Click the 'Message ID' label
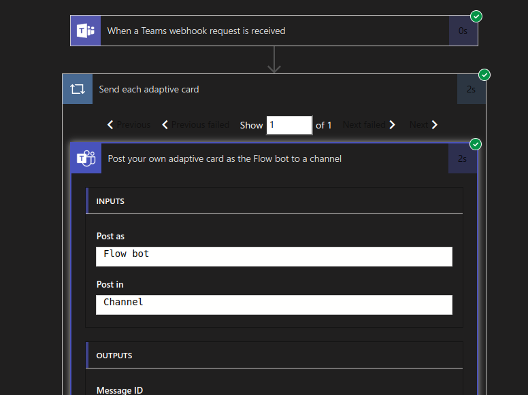 (x=120, y=390)
